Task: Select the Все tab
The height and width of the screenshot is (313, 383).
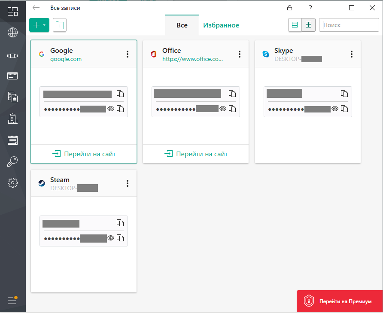Action: pyautogui.click(x=182, y=25)
